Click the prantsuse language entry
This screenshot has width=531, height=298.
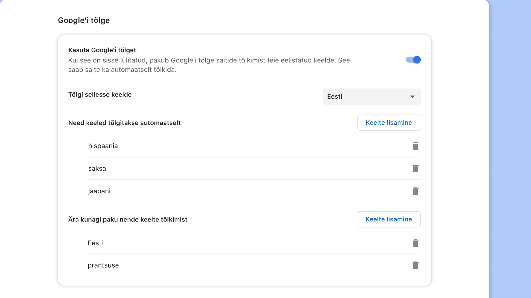[x=103, y=265]
